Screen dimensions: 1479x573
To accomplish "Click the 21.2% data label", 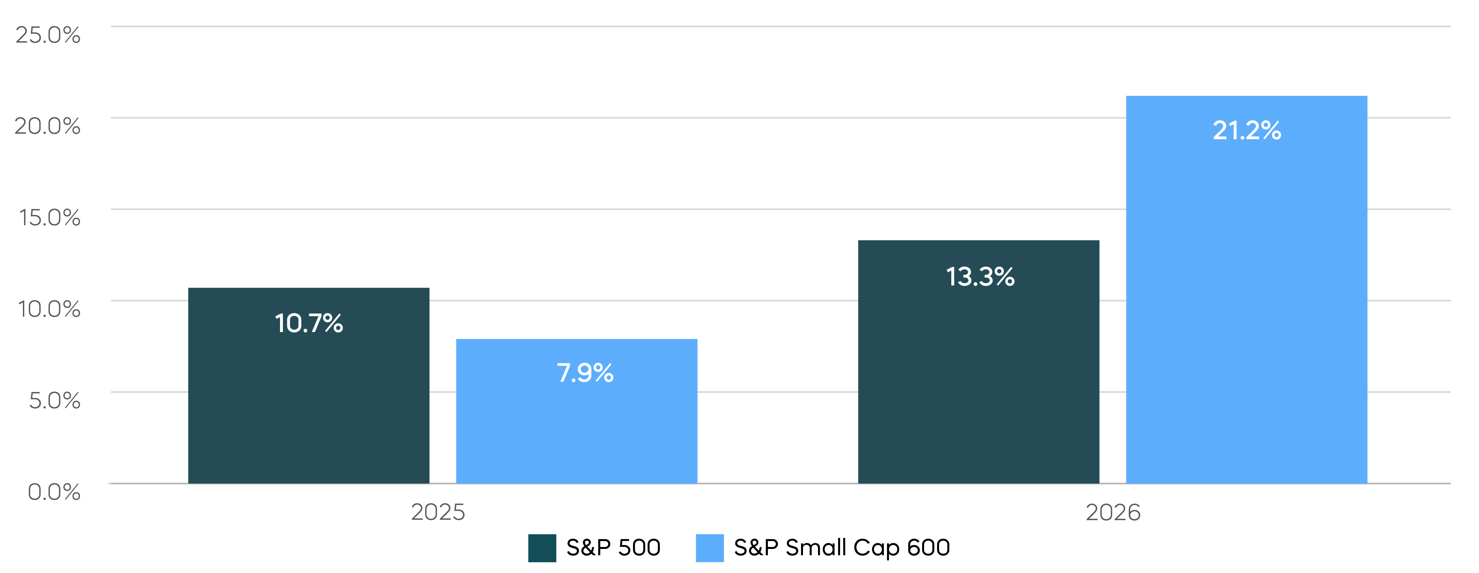I will (x=1246, y=130).
